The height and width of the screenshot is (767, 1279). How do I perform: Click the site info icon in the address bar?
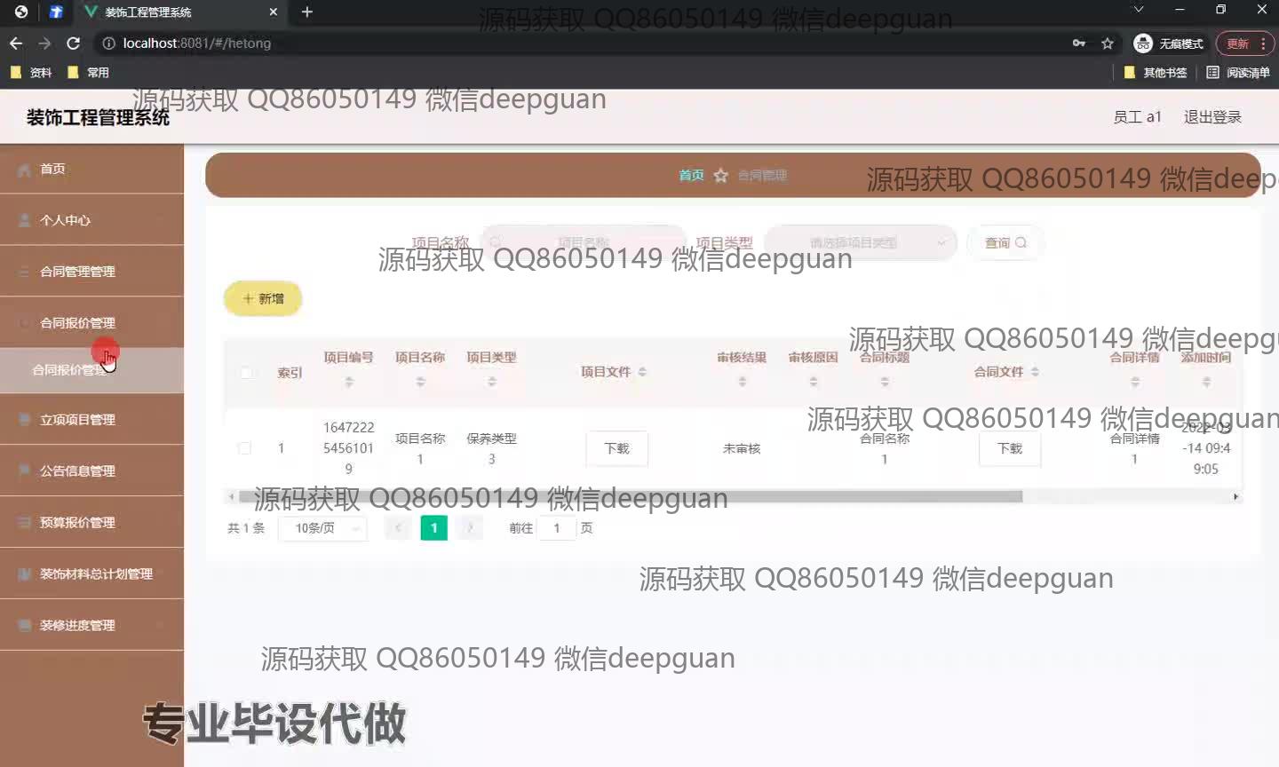coord(108,43)
